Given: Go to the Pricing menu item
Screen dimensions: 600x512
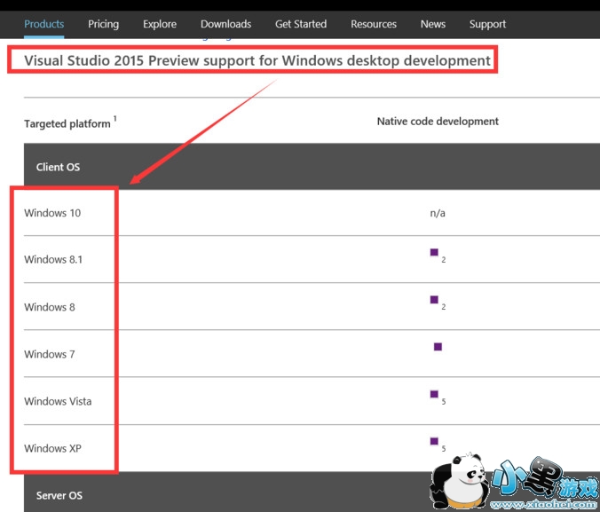Looking at the screenshot, I should 103,24.
